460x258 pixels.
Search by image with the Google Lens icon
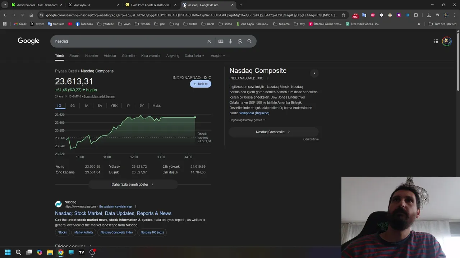pos(240,41)
